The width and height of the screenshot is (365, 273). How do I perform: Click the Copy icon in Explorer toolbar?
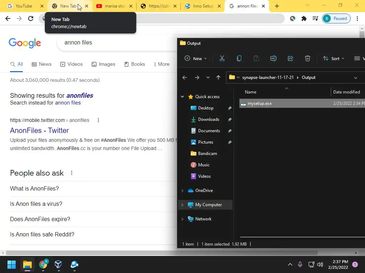click(239, 59)
